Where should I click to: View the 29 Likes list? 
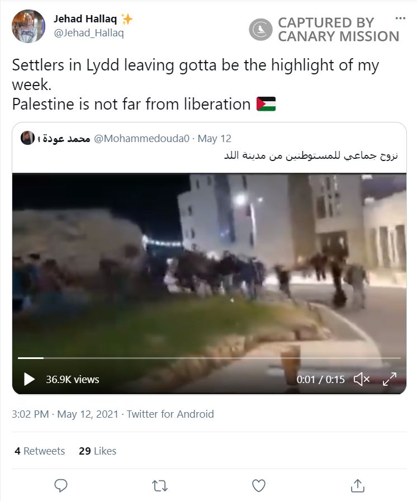[97, 451]
